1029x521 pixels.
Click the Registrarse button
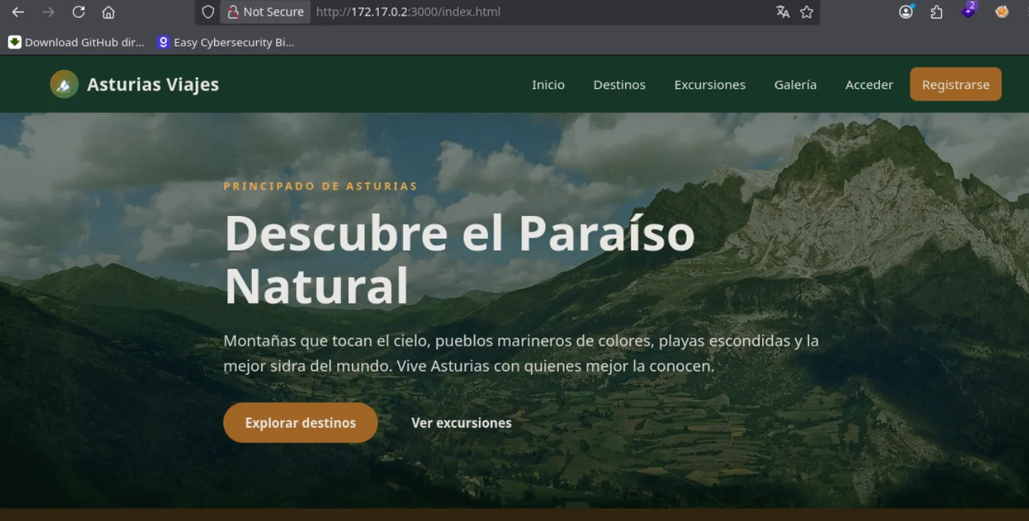(955, 84)
